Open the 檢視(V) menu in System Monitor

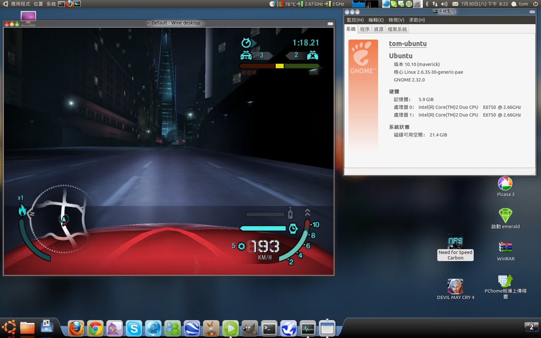396,20
